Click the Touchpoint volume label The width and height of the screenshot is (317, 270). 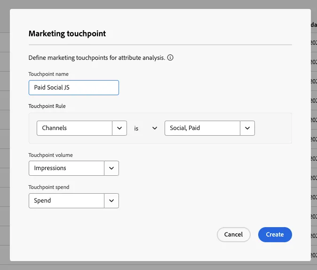50,155
